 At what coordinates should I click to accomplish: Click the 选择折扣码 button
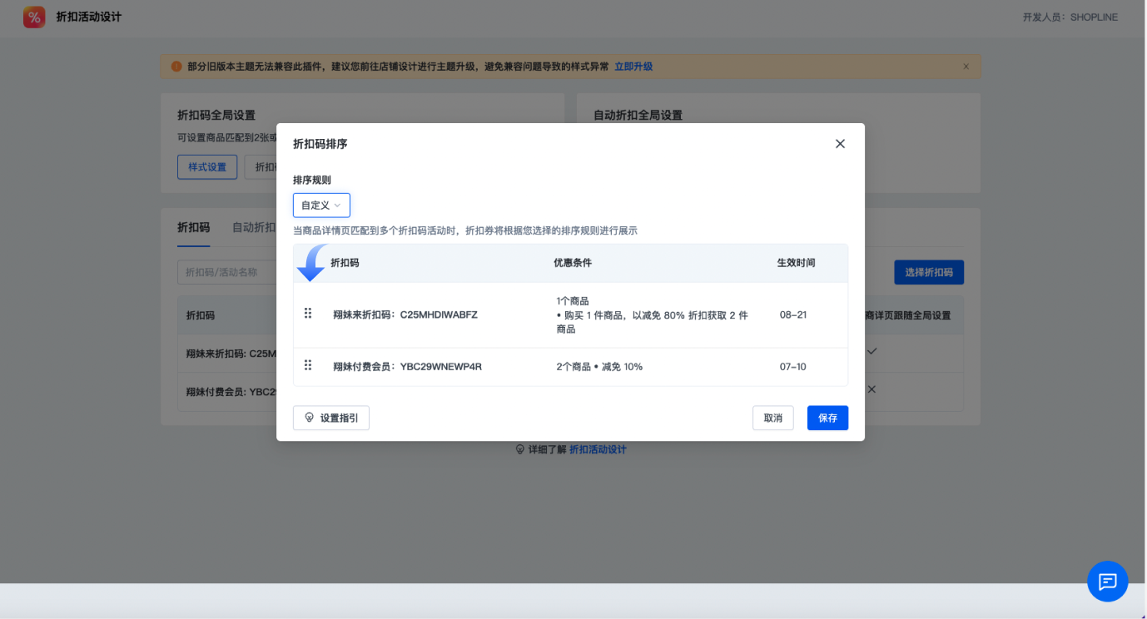(x=929, y=272)
